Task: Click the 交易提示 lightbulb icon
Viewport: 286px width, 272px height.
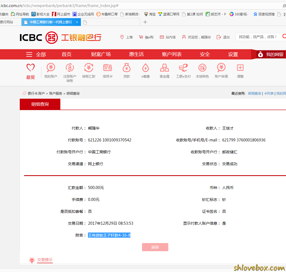Action: click(x=32, y=260)
